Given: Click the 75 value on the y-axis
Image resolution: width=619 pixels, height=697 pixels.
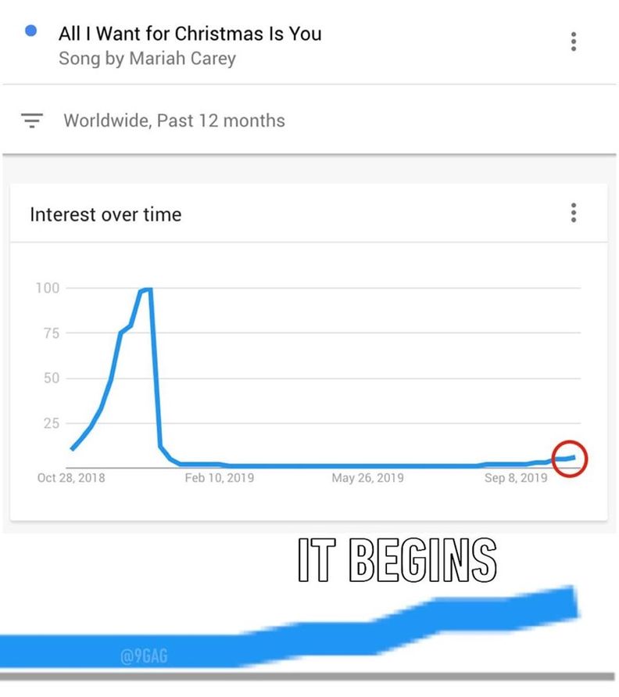Looking at the screenshot, I should coord(52,333).
